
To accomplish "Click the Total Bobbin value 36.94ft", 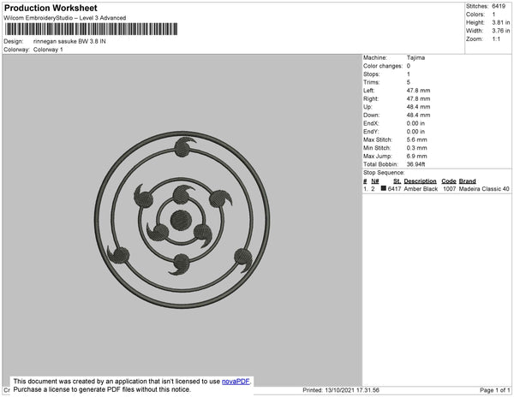I will coord(415,164).
